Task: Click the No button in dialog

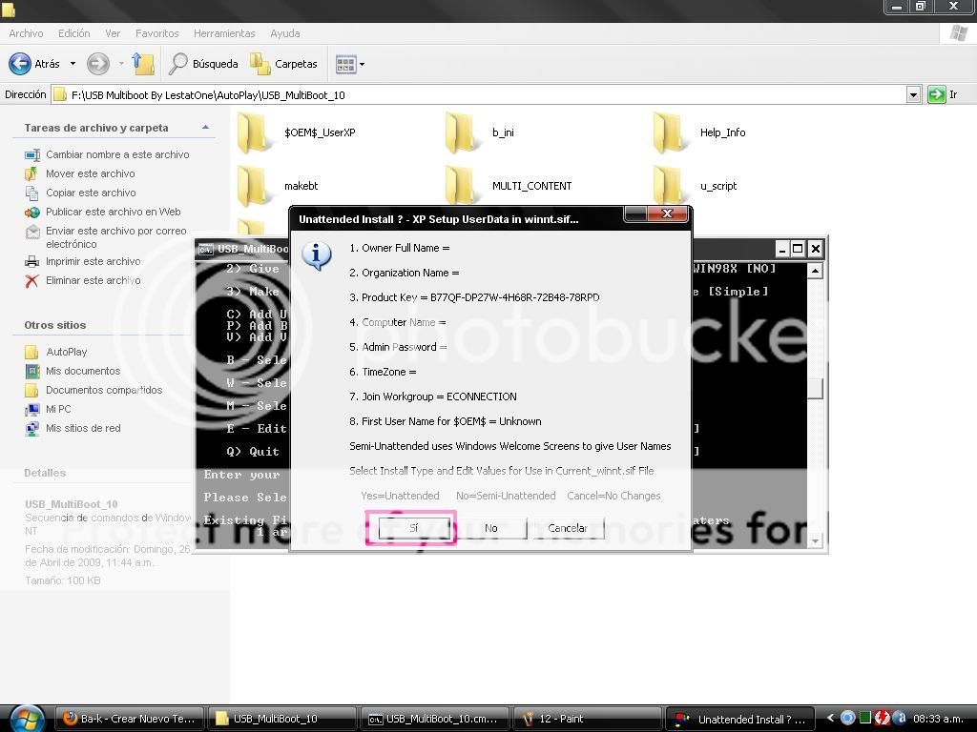Action: 491,528
